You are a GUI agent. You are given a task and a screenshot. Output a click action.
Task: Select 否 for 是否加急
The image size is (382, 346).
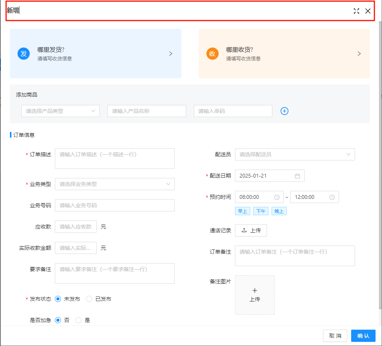click(58, 320)
